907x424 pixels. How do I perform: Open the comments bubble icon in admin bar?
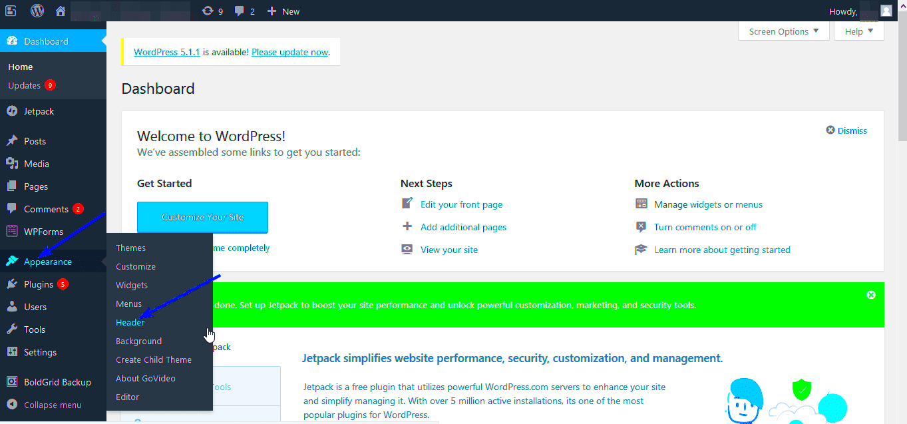pos(240,11)
